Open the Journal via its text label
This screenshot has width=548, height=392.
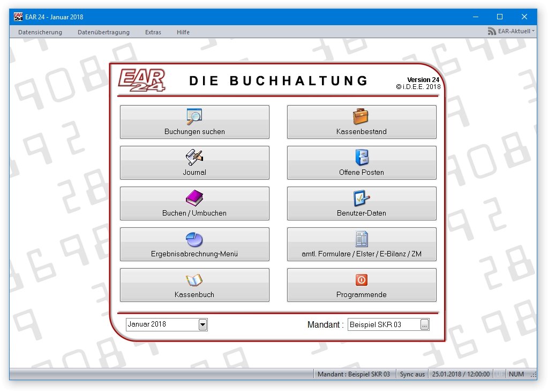(x=194, y=172)
